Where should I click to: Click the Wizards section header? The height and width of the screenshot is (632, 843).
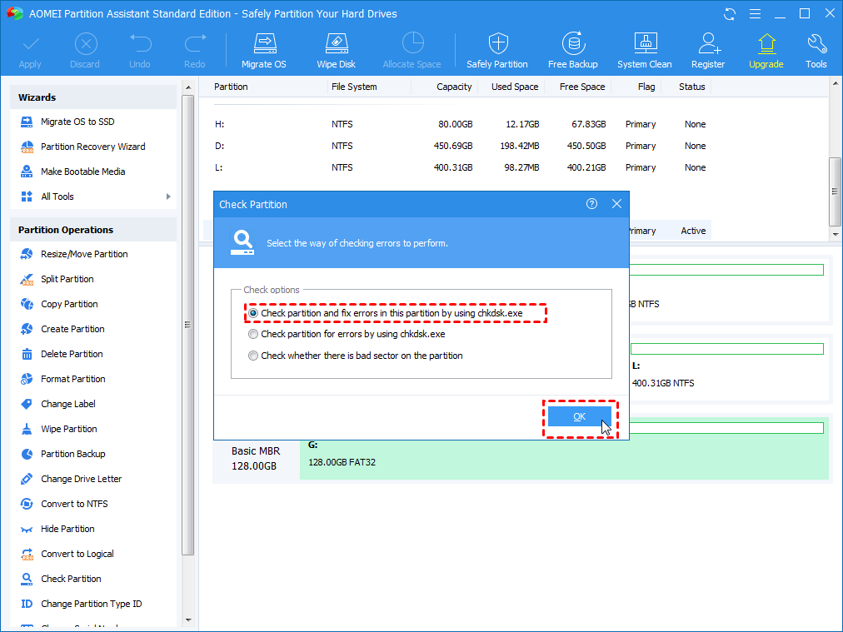coord(93,97)
